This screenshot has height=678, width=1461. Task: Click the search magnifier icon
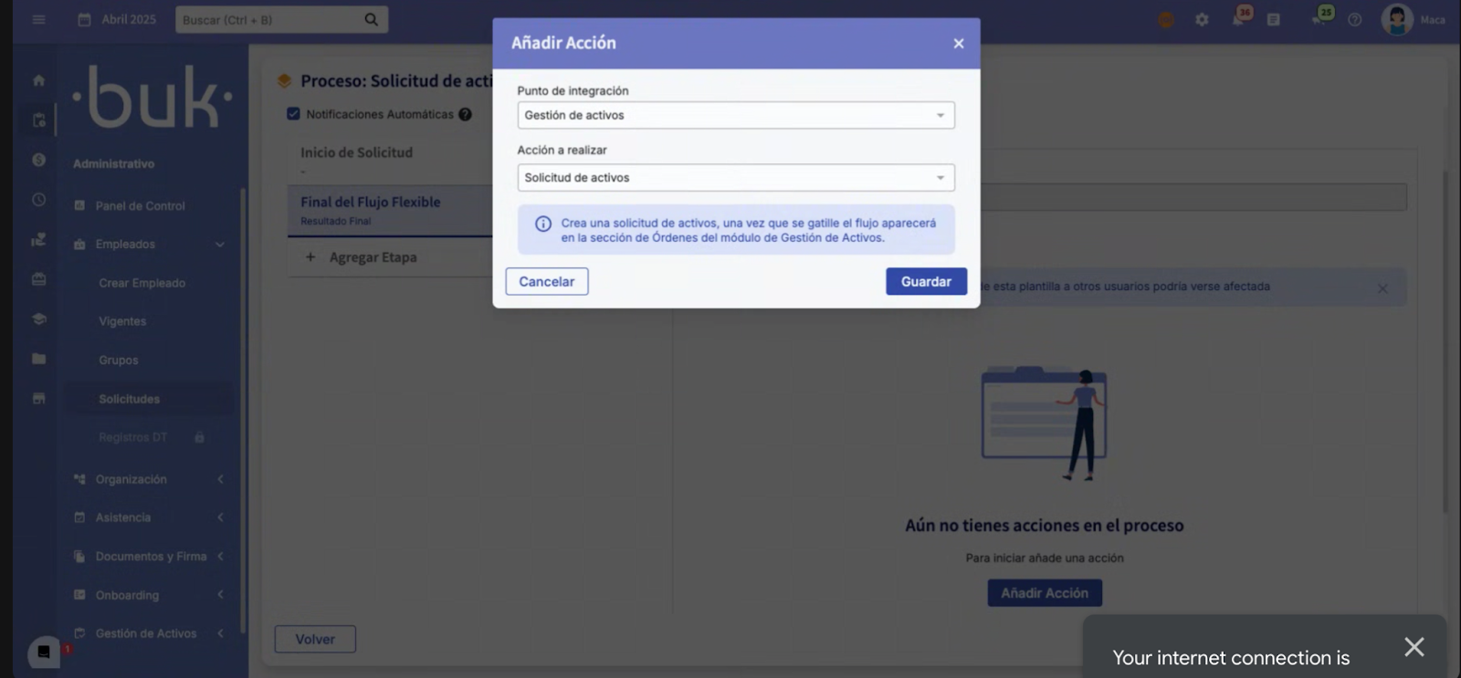coord(371,19)
